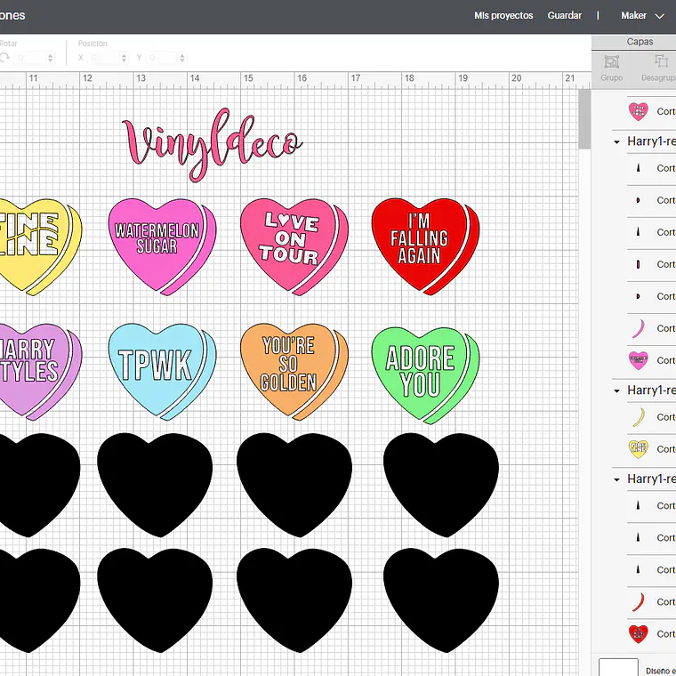Screen dimensions: 676x676
Task: Select the yellow crescent layer thumbnail
Action: [638, 417]
